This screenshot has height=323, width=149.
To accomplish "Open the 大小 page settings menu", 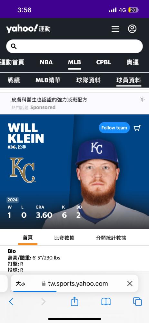I will click(20, 284).
